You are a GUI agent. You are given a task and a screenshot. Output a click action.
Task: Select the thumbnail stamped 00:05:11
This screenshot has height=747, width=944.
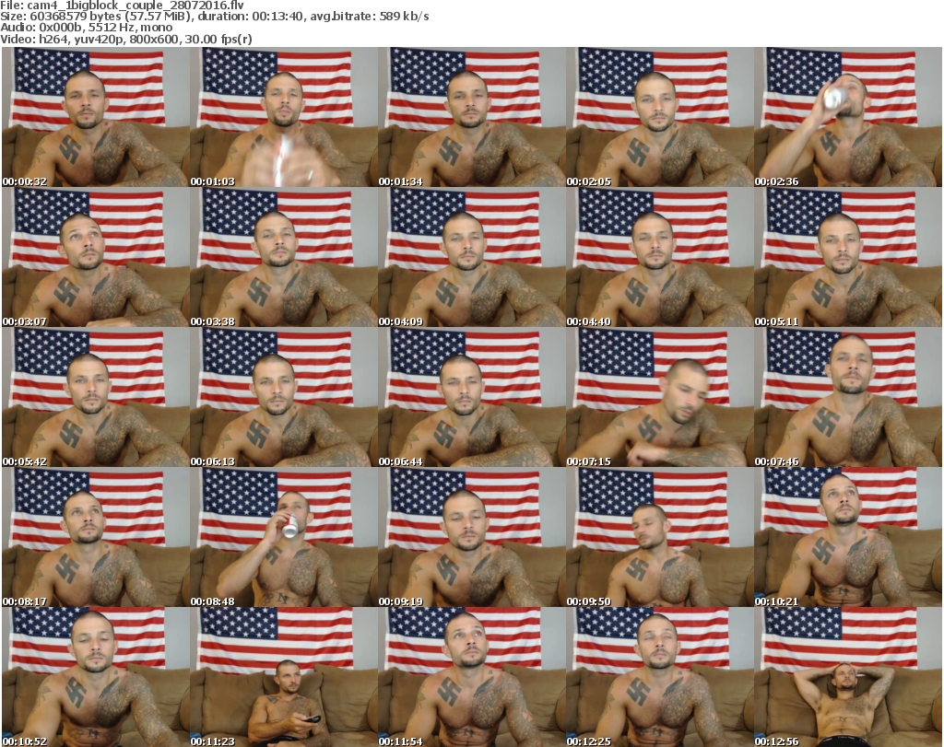[x=848, y=257]
